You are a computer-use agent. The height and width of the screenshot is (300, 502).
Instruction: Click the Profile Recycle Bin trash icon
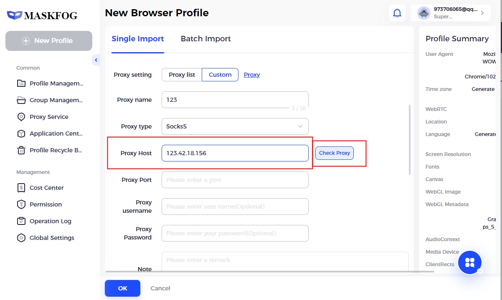click(21, 150)
